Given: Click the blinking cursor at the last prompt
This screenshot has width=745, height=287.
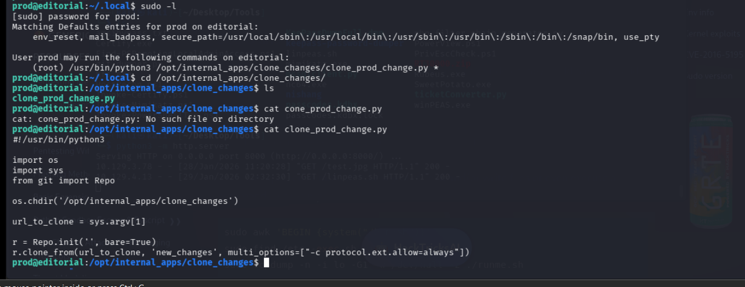Looking at the screenshot, I should pos(266,263).
